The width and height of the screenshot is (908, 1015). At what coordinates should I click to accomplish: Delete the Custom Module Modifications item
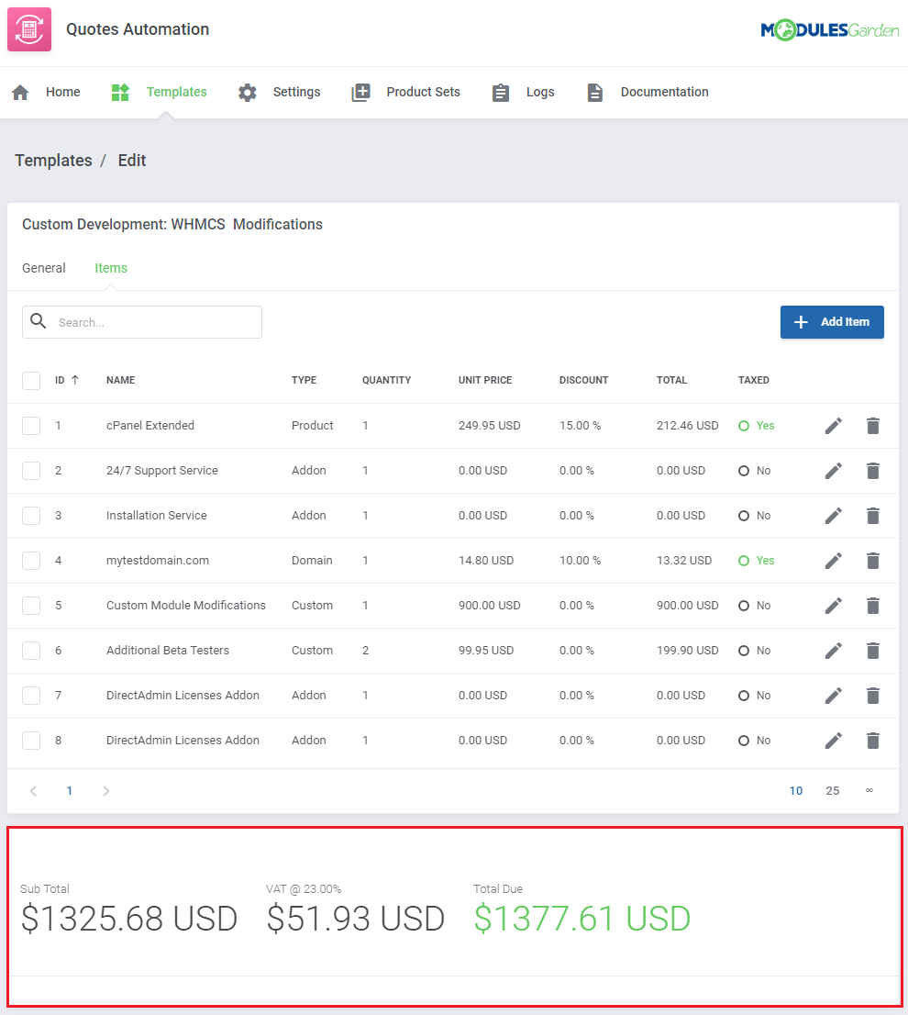(x=873, y=606)
